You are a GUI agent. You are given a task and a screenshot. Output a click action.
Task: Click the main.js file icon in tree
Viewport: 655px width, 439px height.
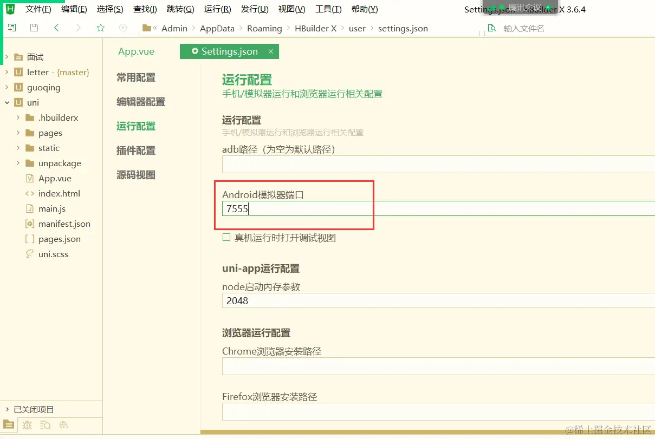[x=30, y=208]
